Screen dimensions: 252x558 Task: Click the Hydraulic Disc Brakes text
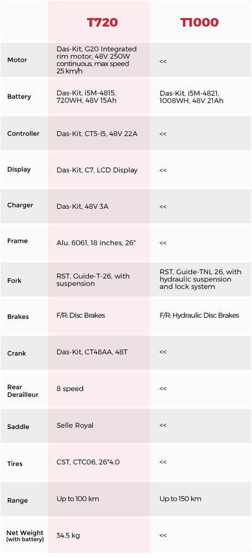(199, 316)
